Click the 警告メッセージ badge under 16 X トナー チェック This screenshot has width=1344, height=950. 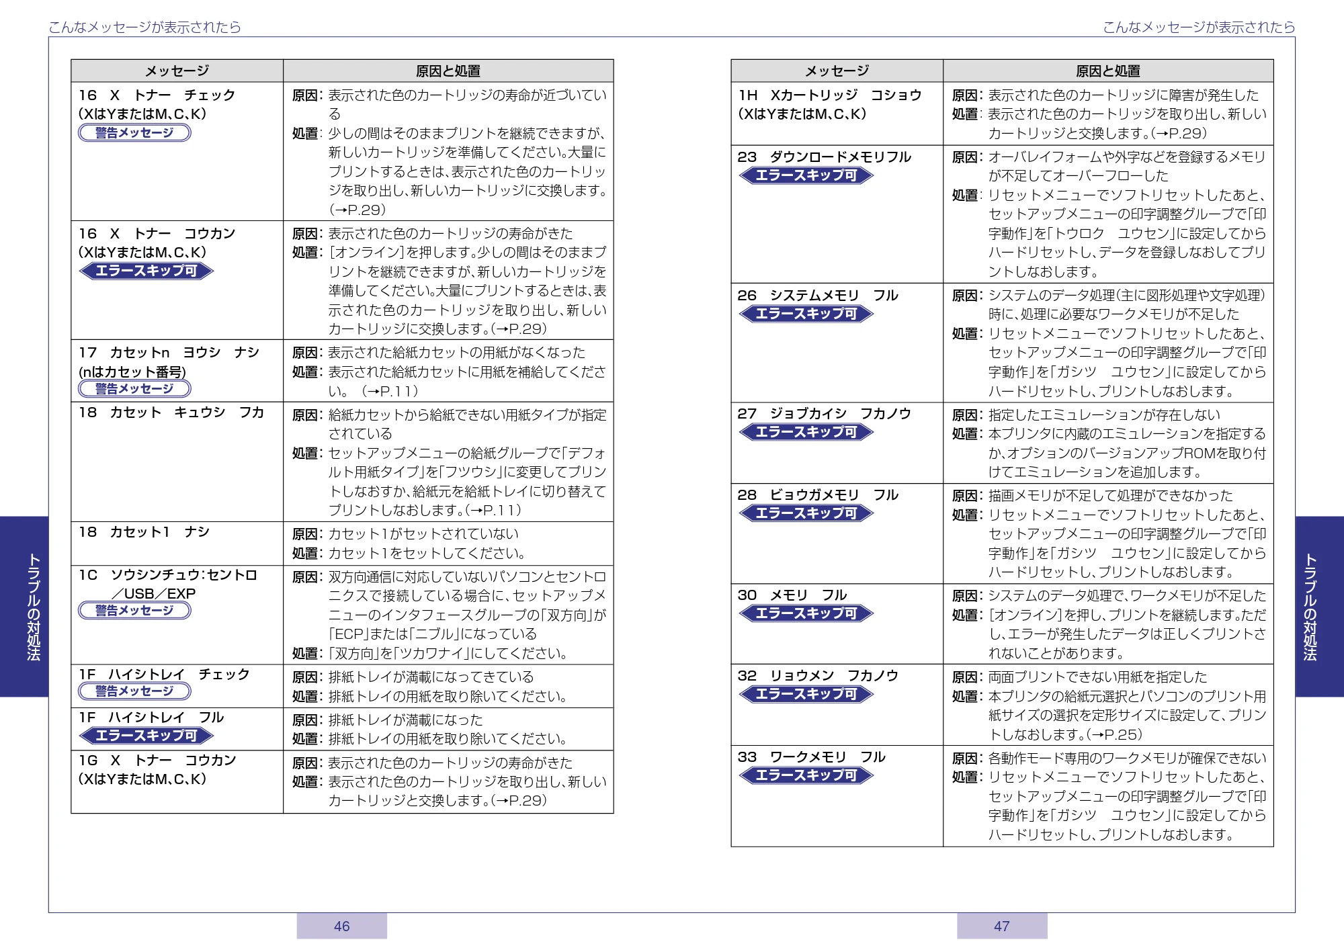[x=134, y=132]
